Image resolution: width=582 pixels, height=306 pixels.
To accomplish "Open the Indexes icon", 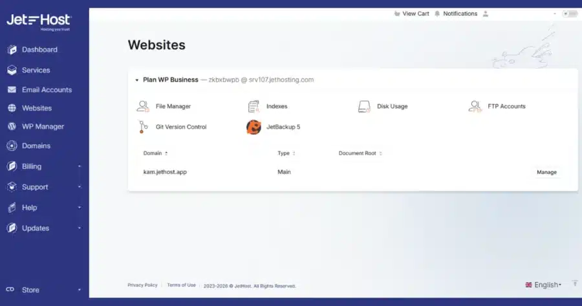I will 253,106.
